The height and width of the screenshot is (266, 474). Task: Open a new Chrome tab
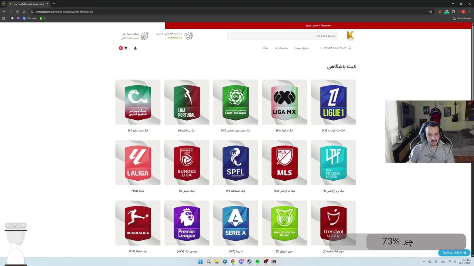[x=54, y=4]
